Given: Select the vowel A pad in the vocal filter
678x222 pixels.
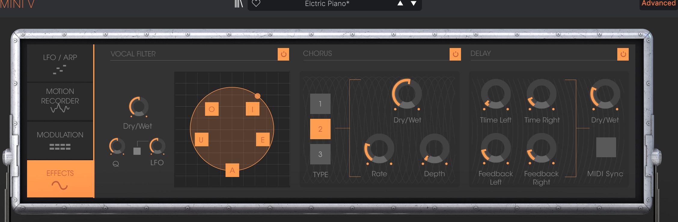Looking at the screenshot, I should tap(232, 170).
